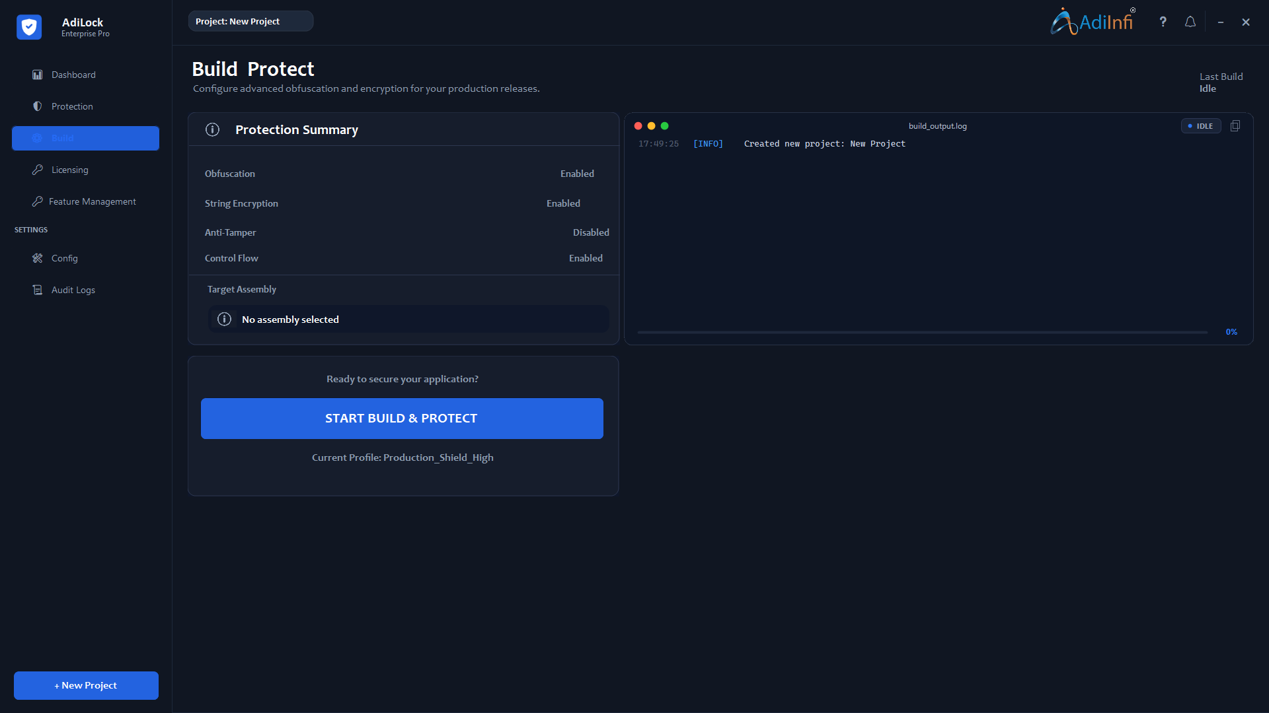Click the build progress bar

(x=922, y=332)
